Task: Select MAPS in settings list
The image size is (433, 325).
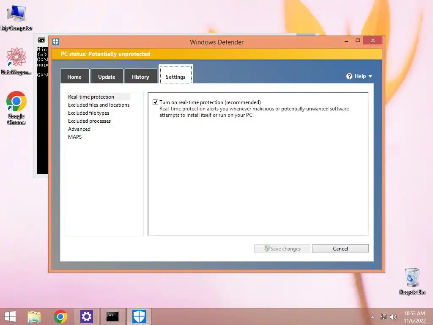Action: click(75, 137)
